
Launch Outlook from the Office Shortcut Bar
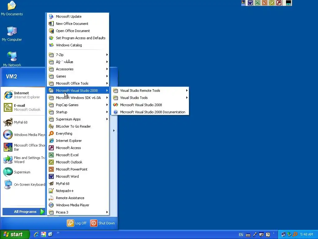271,3
